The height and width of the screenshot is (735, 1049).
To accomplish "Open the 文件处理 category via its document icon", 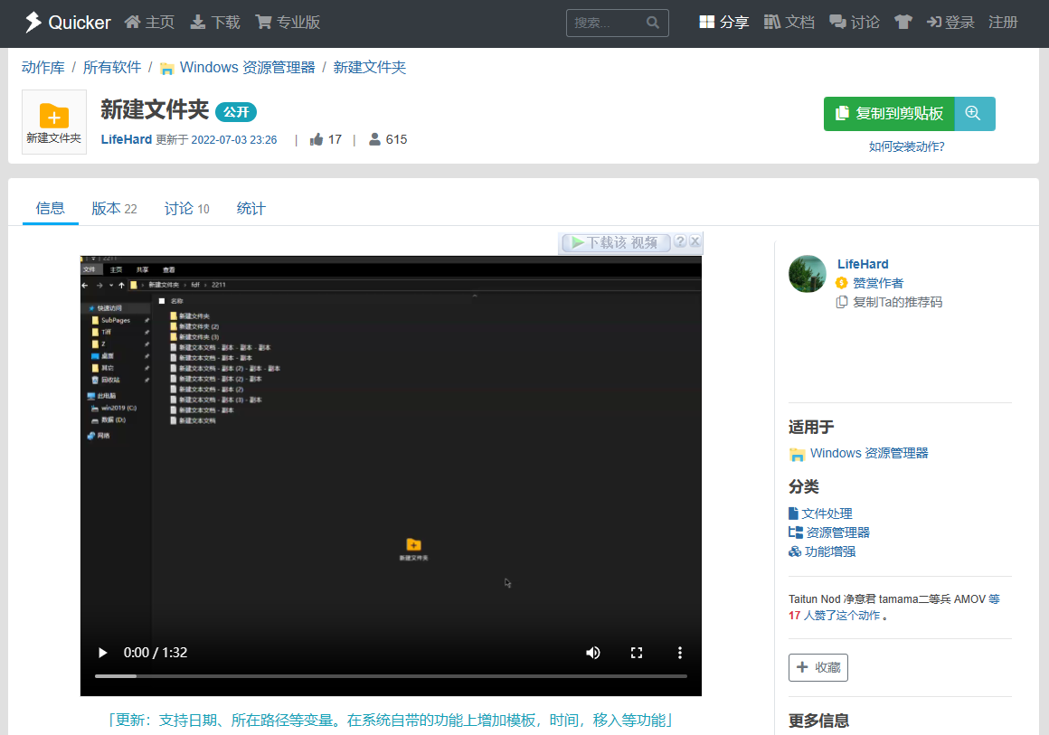I will (x=793, y=513).
